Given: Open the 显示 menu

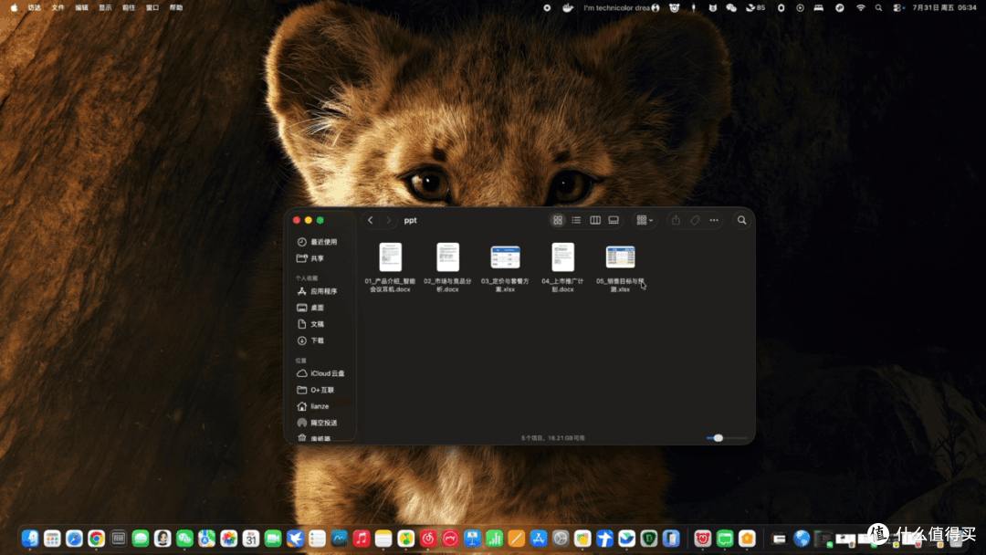Looking at the screenshot, I should coord(105,7).
